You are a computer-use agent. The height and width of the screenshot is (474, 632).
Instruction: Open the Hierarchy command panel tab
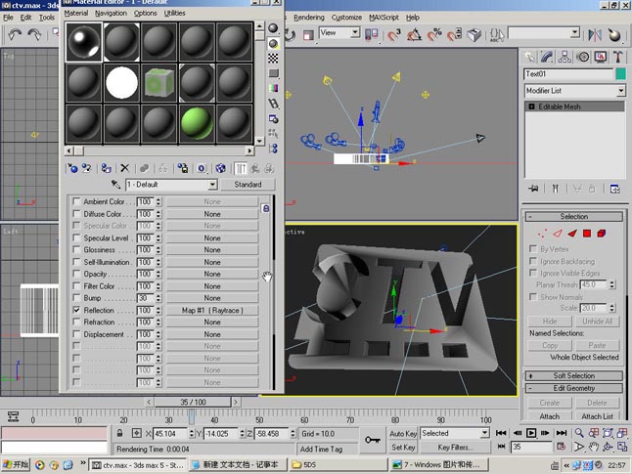pyautogui.click(x=564, y=58)
